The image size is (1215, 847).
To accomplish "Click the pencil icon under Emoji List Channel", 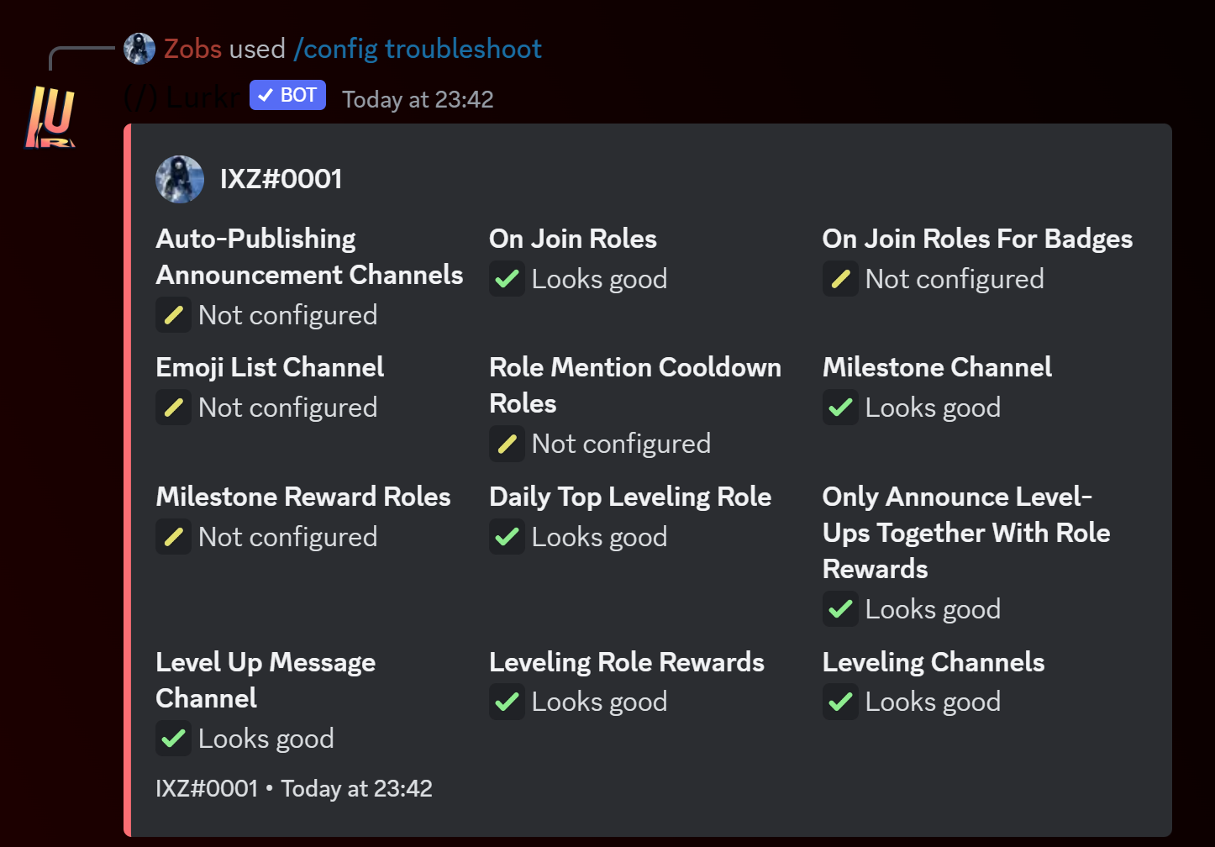I will [x=174, y=408].
